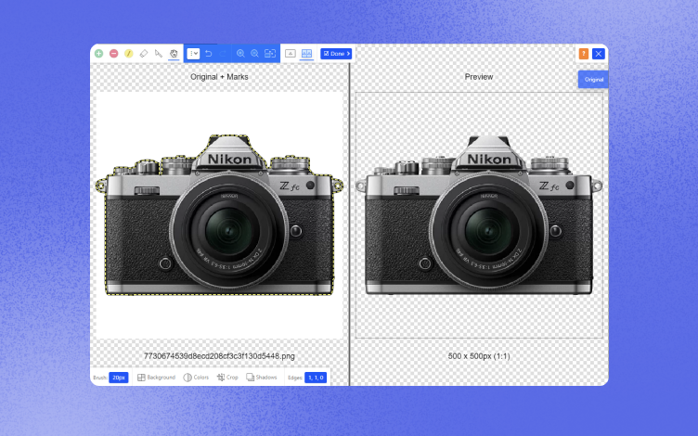
Task: Select the yellow Hair tool
Action: coord(129,54)
